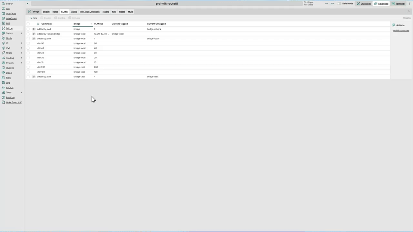The height and width of the screenshot is (232, 413).
Task: Toggle the Safe Mode switch
Action: (x=339, y=4)
